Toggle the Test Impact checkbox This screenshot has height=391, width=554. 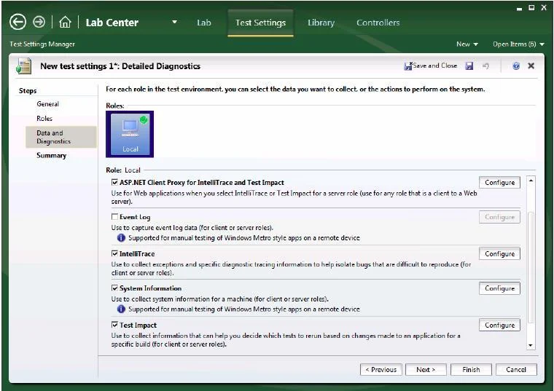[114, 325]
